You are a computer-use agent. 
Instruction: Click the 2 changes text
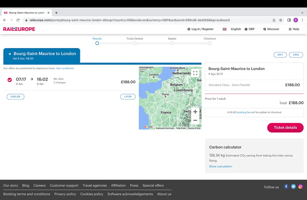click(59, 83)
